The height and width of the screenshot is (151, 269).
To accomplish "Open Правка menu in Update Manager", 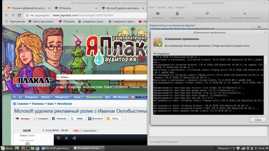I will click(161, 8).
